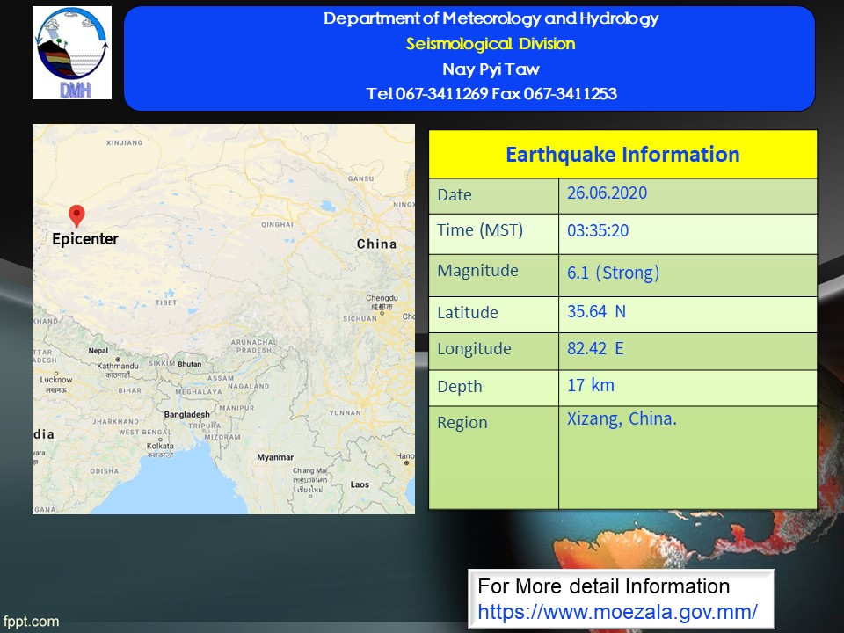Click the Bangladesh label on the map
The width and height of the screenshot is (844, 633).
pyautogui.click(x=186, y=414)
